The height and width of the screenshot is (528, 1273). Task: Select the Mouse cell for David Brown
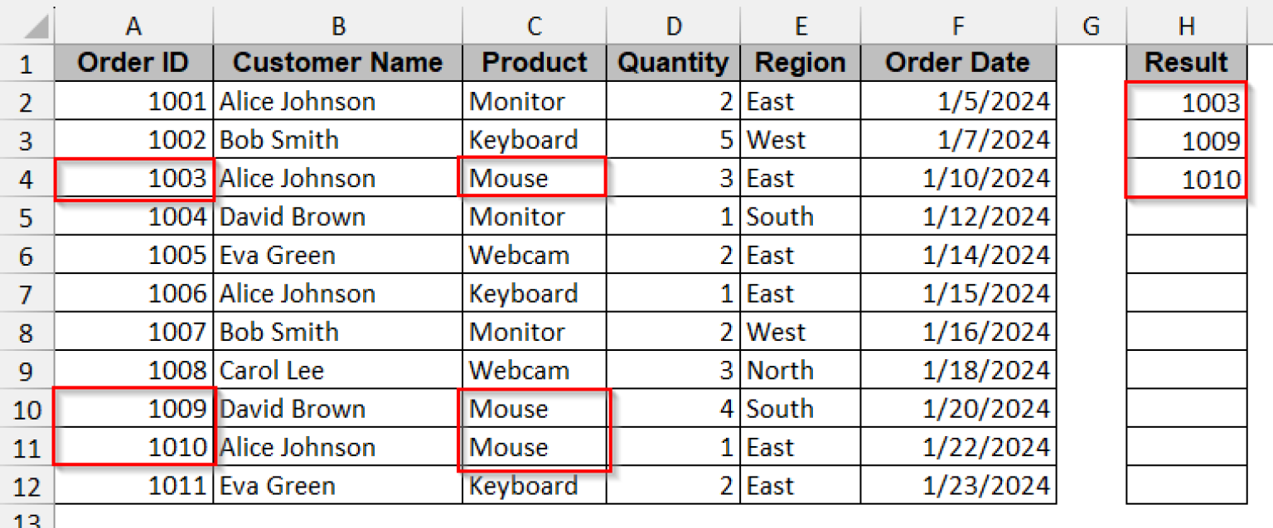[533, 408]
